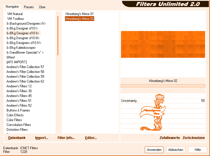Select the Hinzeberg's Mirror 02 filter
The image size is (210, 156).
(x=79, y=19)
